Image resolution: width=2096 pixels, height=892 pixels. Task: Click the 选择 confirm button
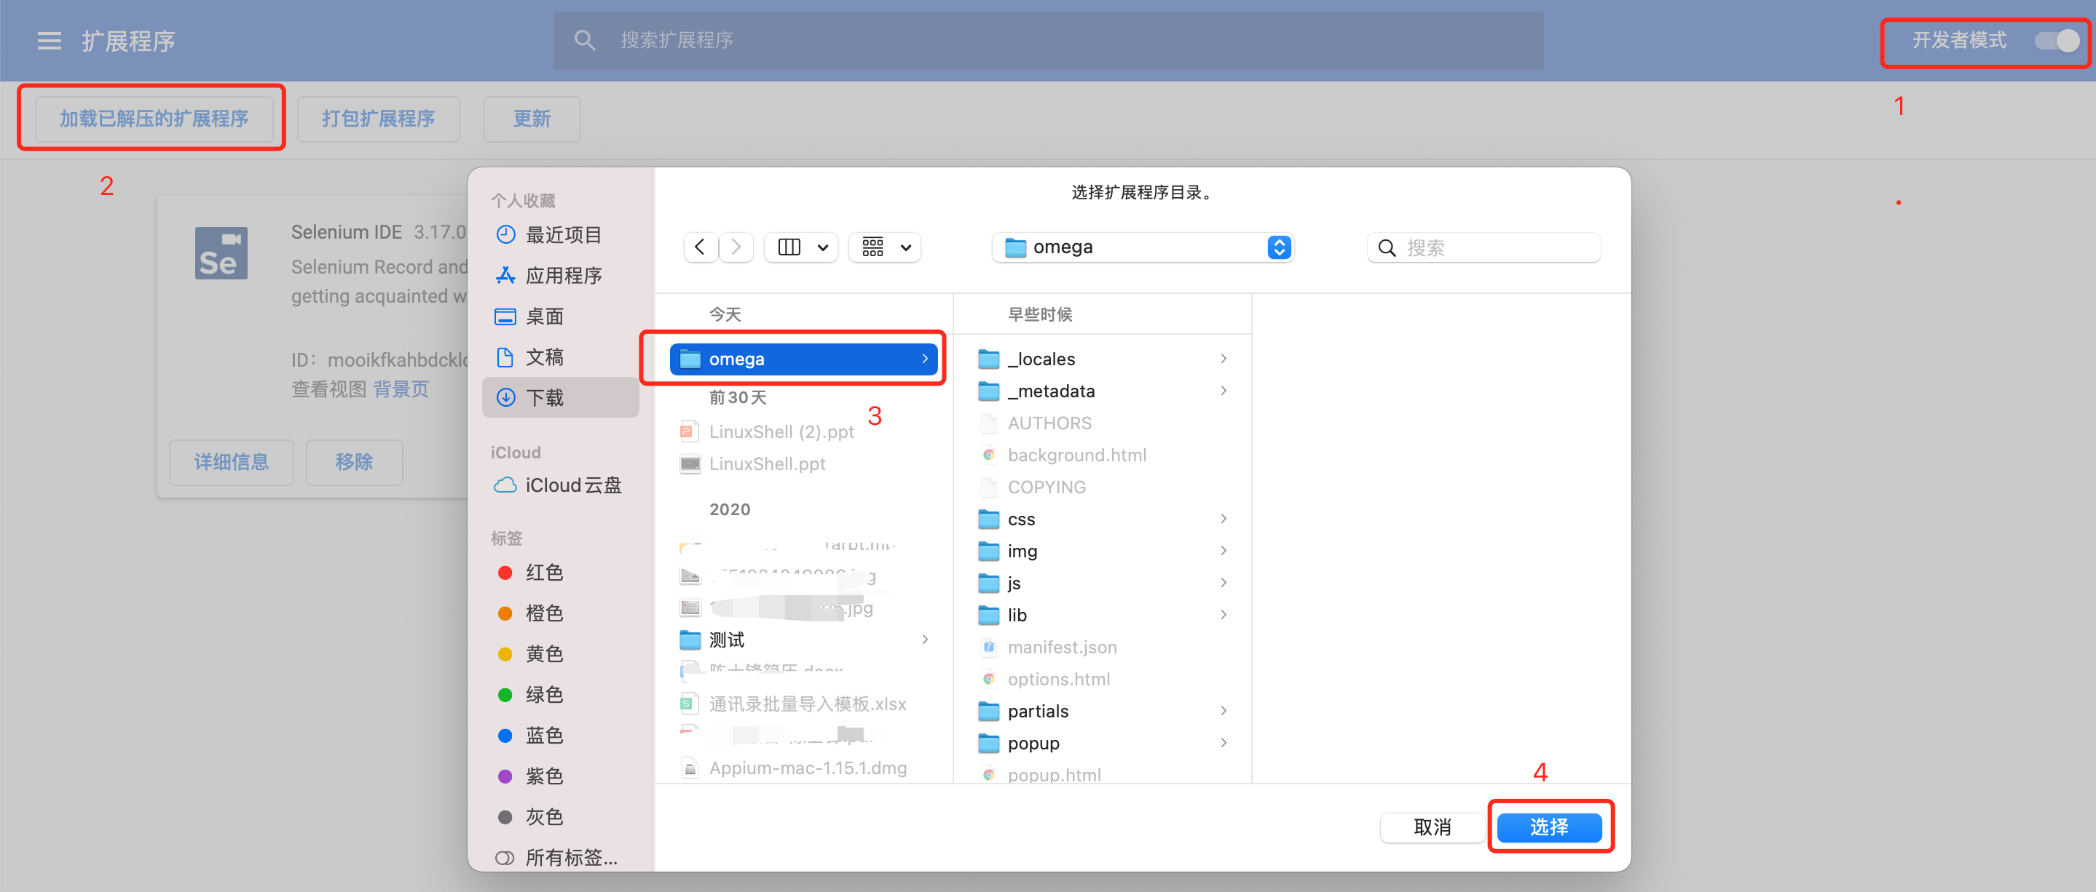pyautogui.click(x=1548, y=827)
